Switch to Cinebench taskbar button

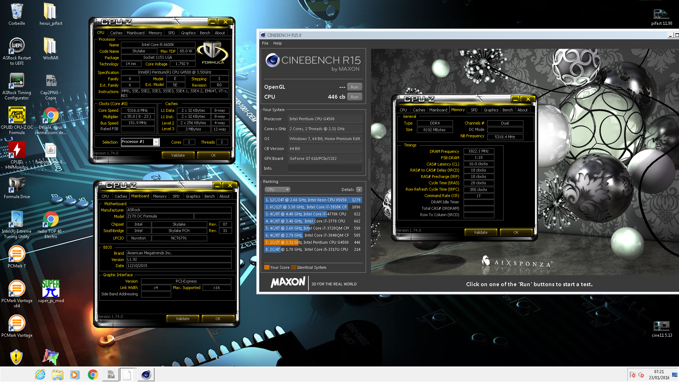(x=146, y=375)
